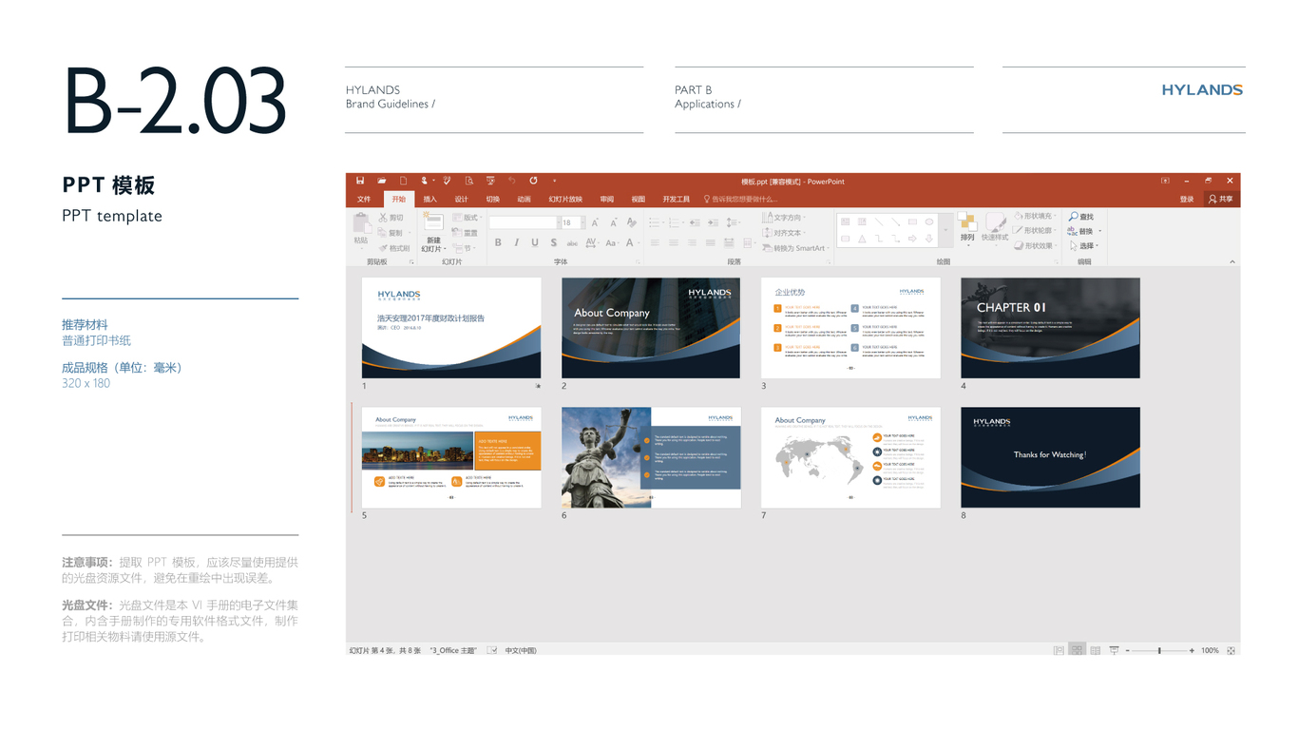The height and width of the screenshot is (730, 1298).
Task: Switch to the Slide Show tab (幻灯片放映)
Action: click(x=565, y=200)
